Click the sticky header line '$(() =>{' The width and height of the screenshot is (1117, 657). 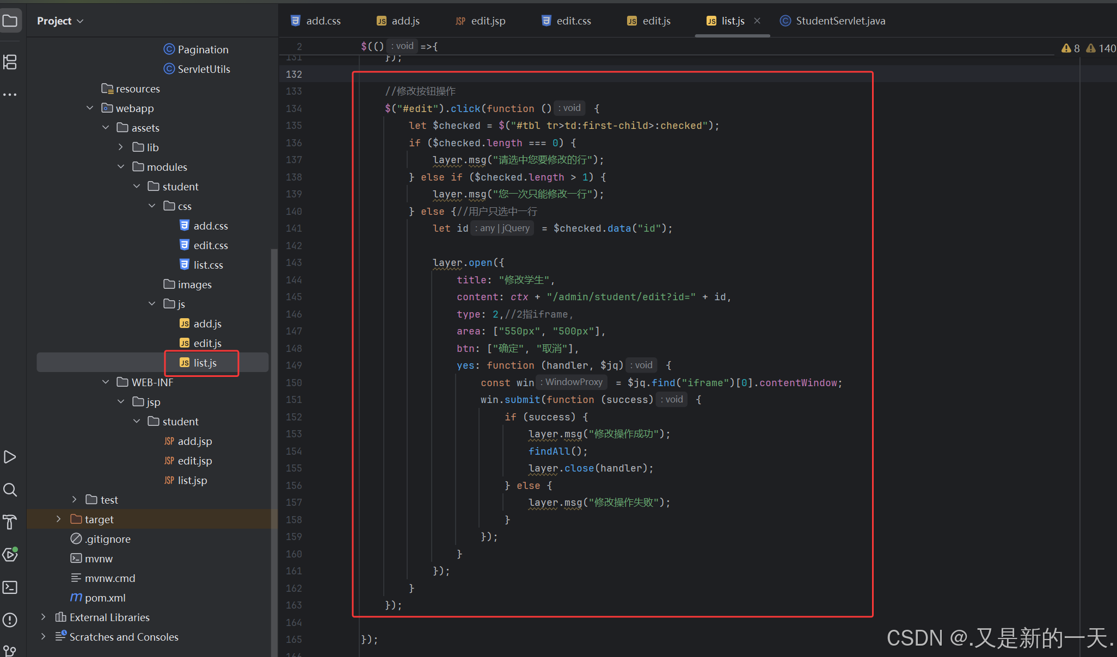tap(400, 46)
